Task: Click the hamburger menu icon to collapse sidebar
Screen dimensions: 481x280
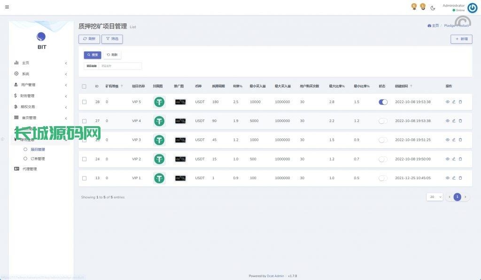Action: pos(7,7)
